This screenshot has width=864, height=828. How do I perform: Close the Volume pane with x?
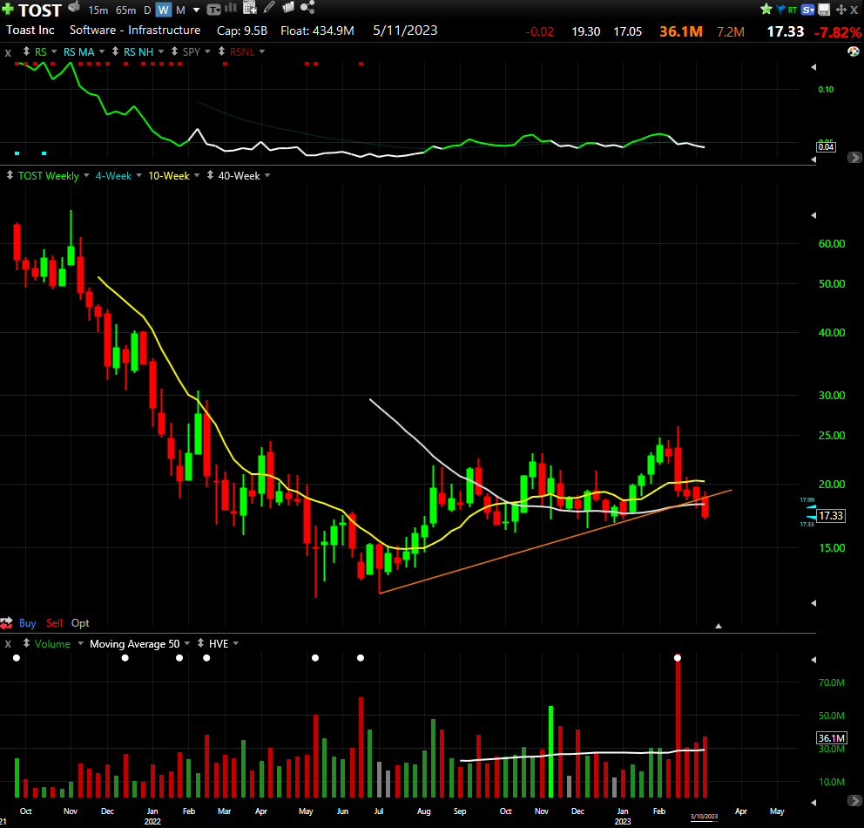click(x=8, y=644)
